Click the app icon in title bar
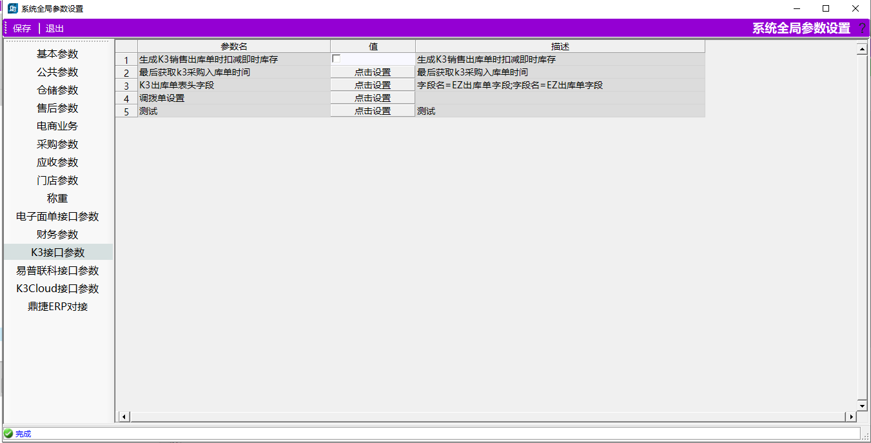This screenshot has width=871, height=443. coord(12,8)
